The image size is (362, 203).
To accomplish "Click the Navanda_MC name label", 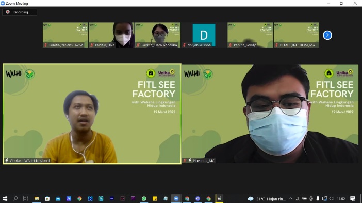I will point(204,161).
